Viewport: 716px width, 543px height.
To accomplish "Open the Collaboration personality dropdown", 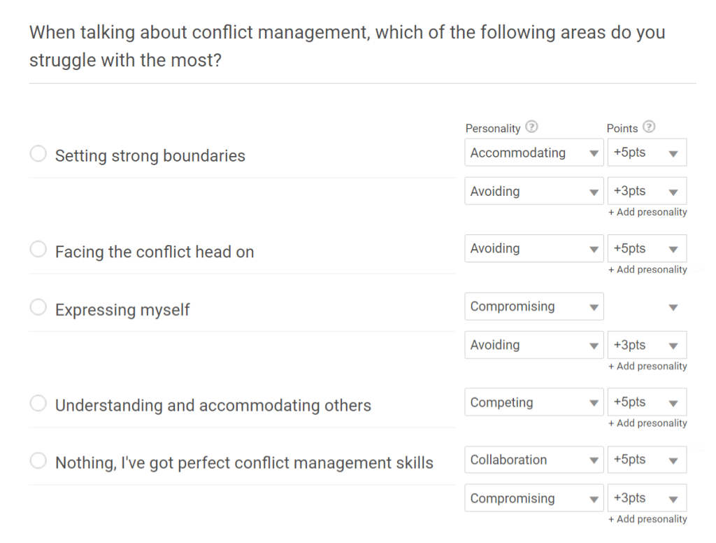I will (534, 460).
